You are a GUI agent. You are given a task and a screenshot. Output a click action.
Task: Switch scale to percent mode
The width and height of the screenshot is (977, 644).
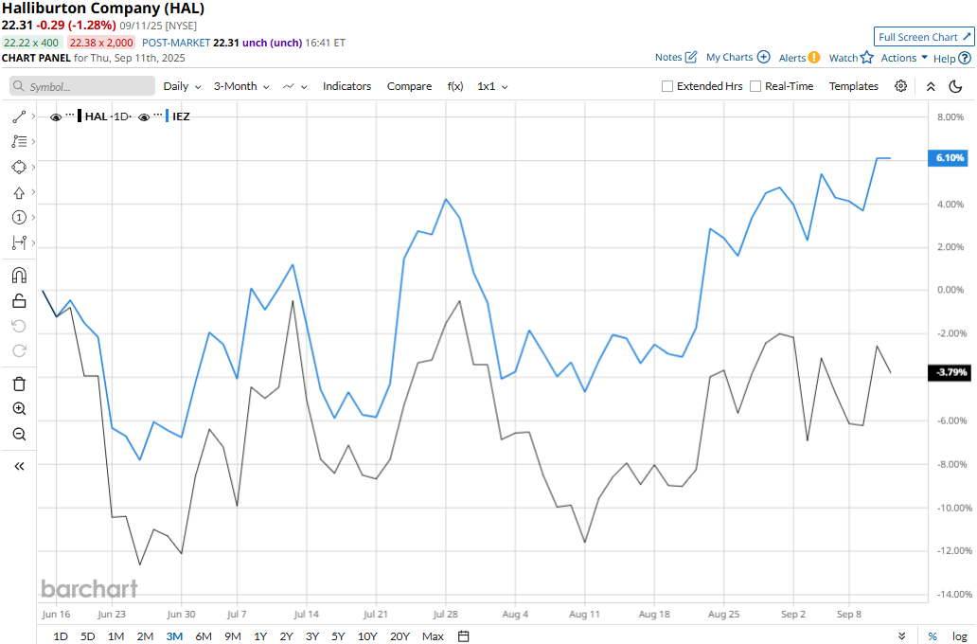(x=933, y=635)
